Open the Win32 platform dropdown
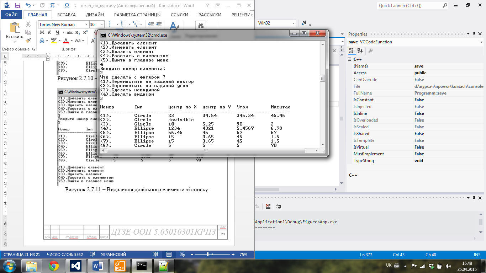 pos(293,23)
